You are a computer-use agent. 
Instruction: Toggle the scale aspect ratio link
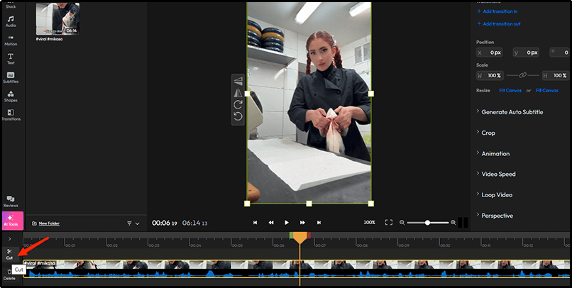tap(522, 75)
